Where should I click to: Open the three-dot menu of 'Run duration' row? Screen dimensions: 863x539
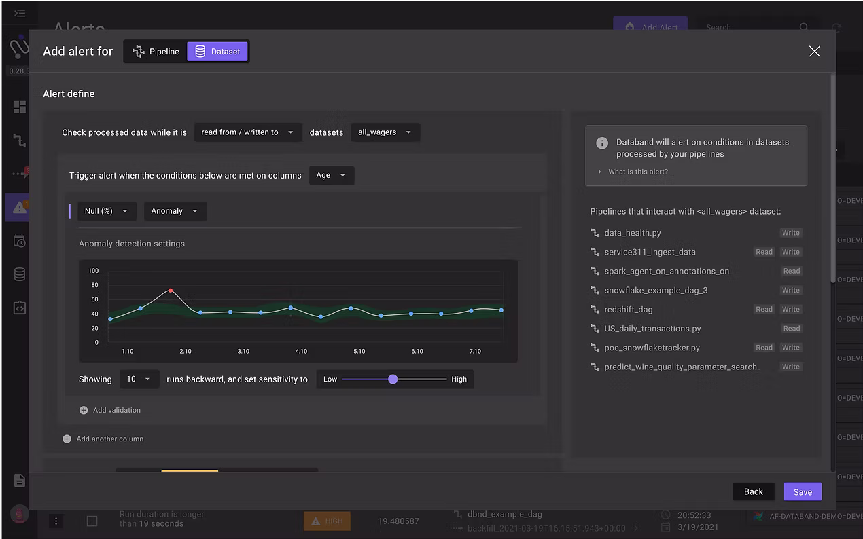56,521
